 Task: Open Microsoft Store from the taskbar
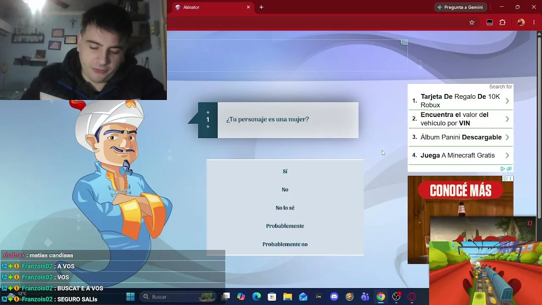[272, 297]
